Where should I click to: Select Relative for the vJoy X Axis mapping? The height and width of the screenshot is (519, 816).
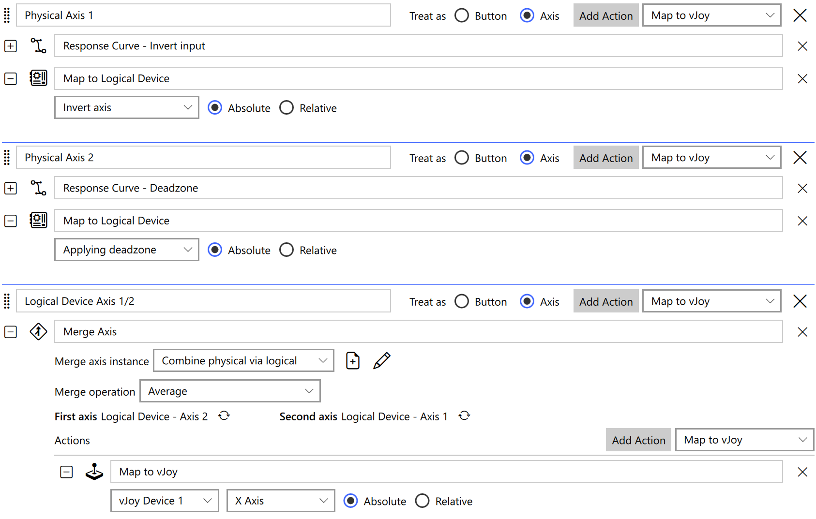pyautogui.click(x=423, y=501)
